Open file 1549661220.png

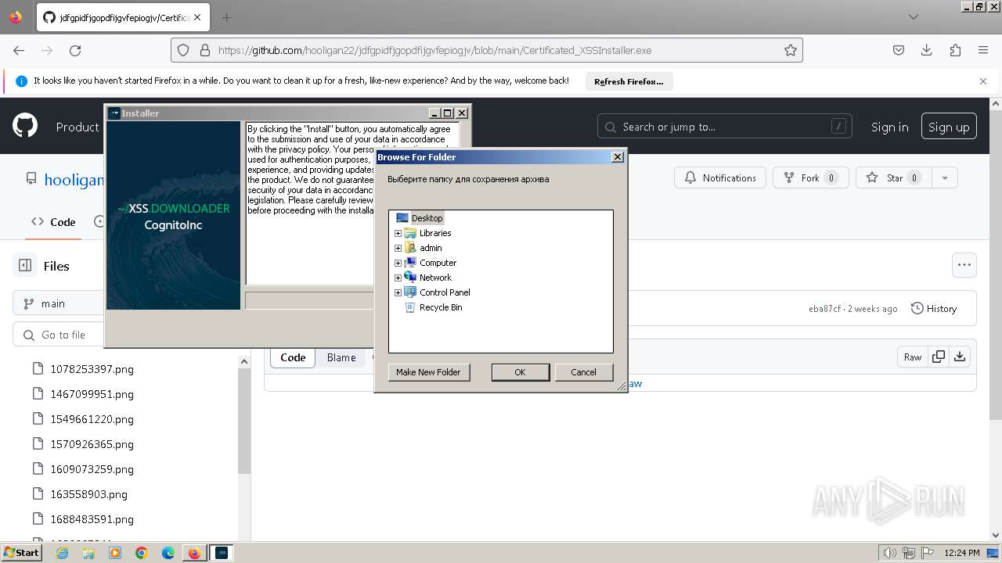click(x=92, y=419)
